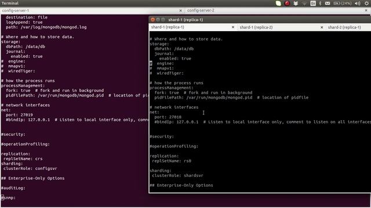Click 'destination: file' line in config-server-1
Image resolution: width=371 pixels, height=208 pixels.
pyautogui.click(x=27, y=17)
